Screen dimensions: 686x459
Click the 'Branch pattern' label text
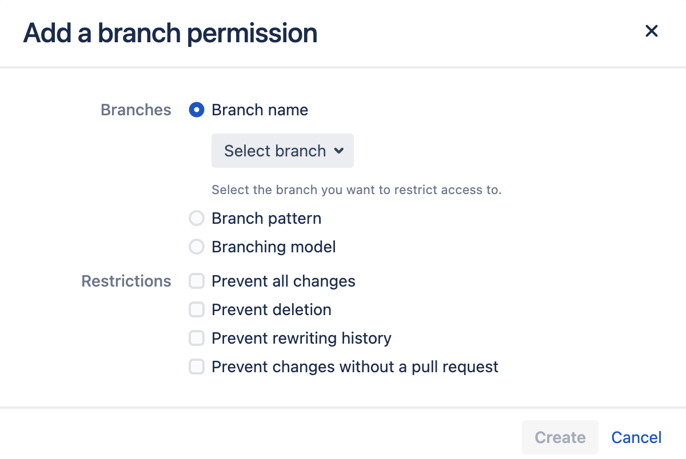[x=266, y=218]
